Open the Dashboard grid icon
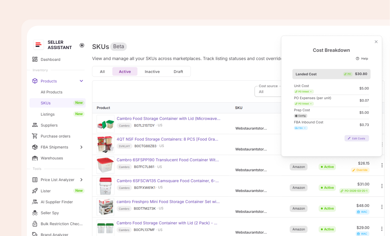Viewport: 390px width, 236px height. pyautogui.click(x=35, y=59)
